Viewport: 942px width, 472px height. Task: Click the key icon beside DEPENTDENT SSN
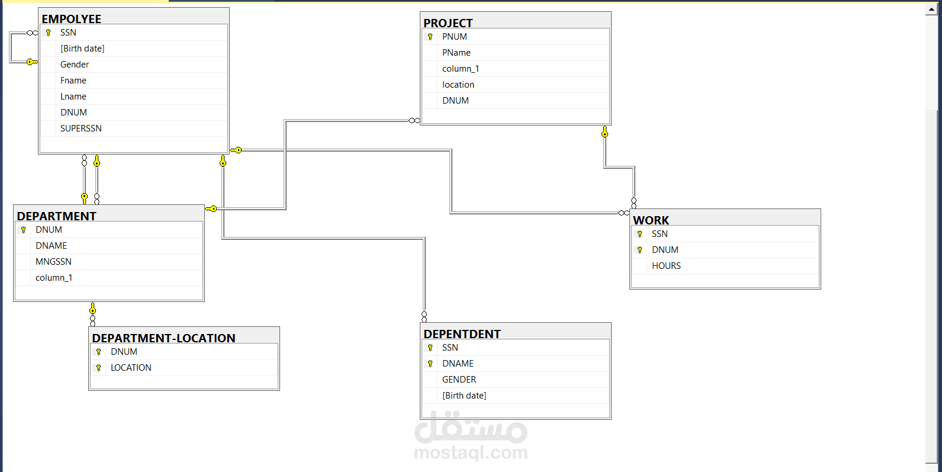430,348
